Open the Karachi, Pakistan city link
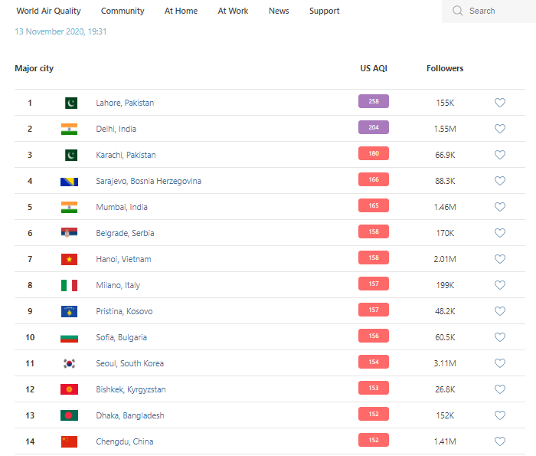The height and width of the screenshot is (456, 536). [126, 155]
